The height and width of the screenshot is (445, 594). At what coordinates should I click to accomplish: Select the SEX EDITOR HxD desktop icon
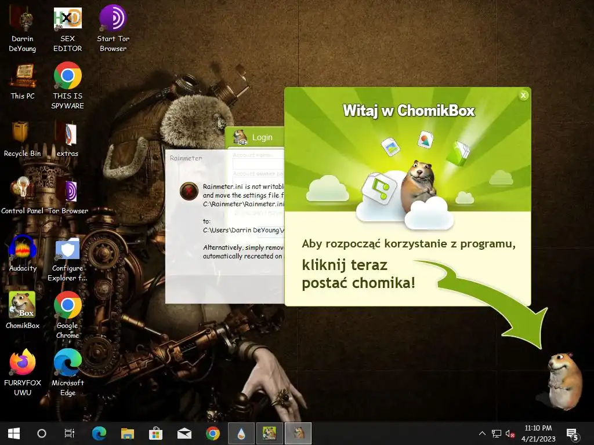67,29
